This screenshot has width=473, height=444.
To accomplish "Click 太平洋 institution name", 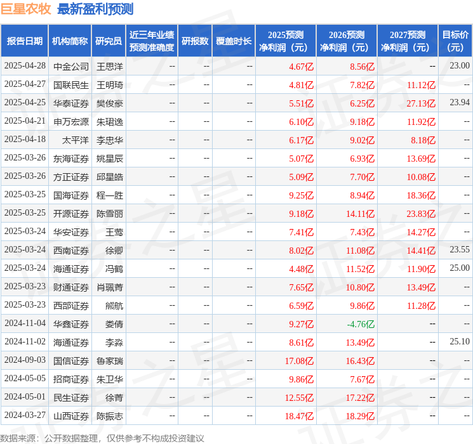I will coord(76,140).
